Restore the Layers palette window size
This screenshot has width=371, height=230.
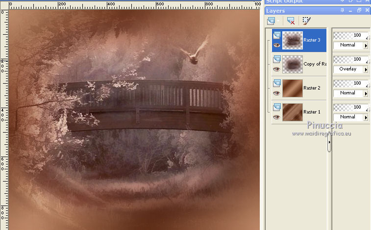(x=359, y=10)
